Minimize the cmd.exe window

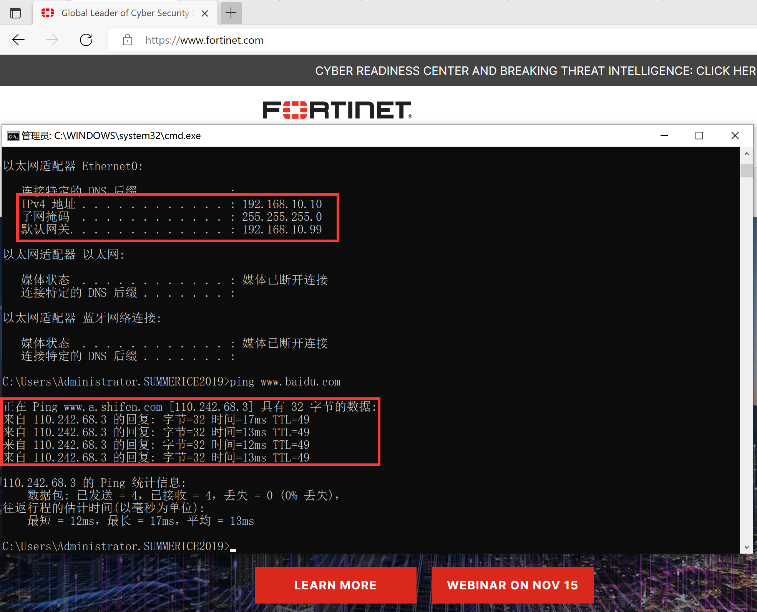tap(664, 136)
